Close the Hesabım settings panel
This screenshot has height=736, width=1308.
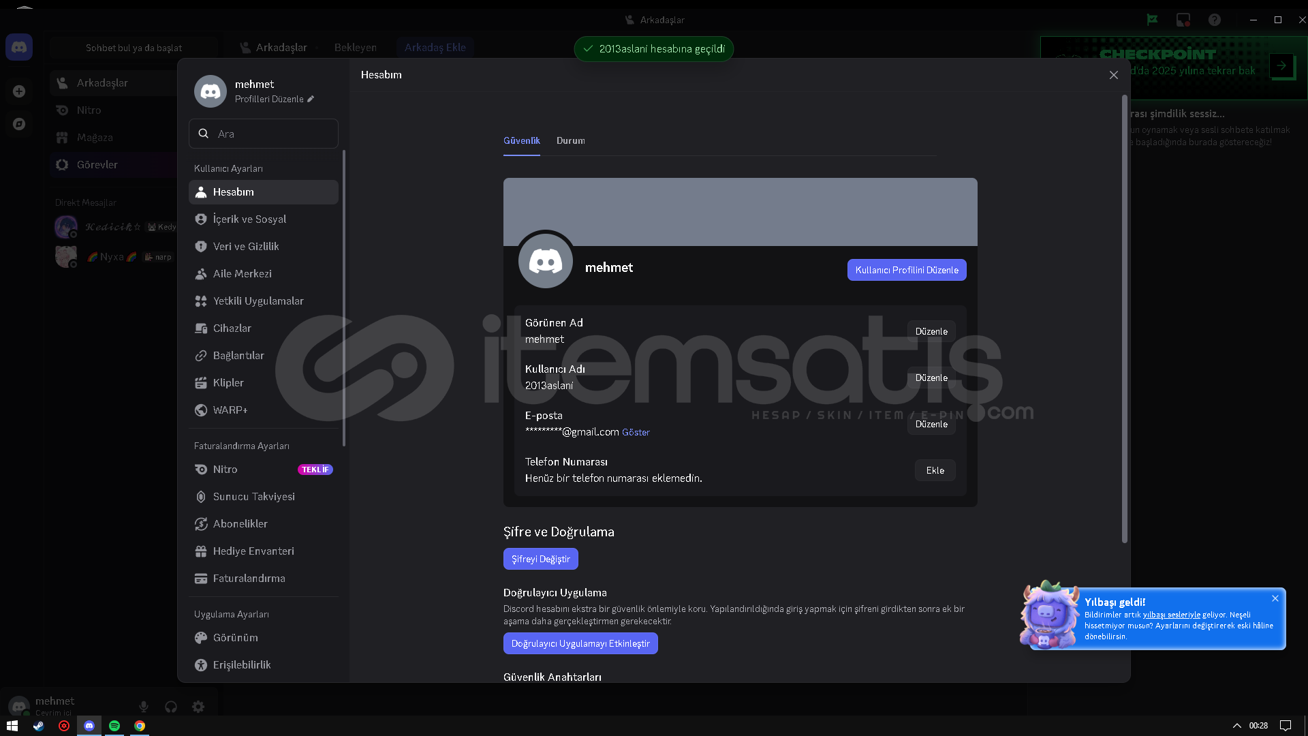[x=1113, y=75]
